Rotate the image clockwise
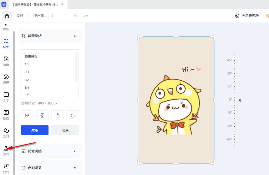269x175 pixels. (73, 115)
